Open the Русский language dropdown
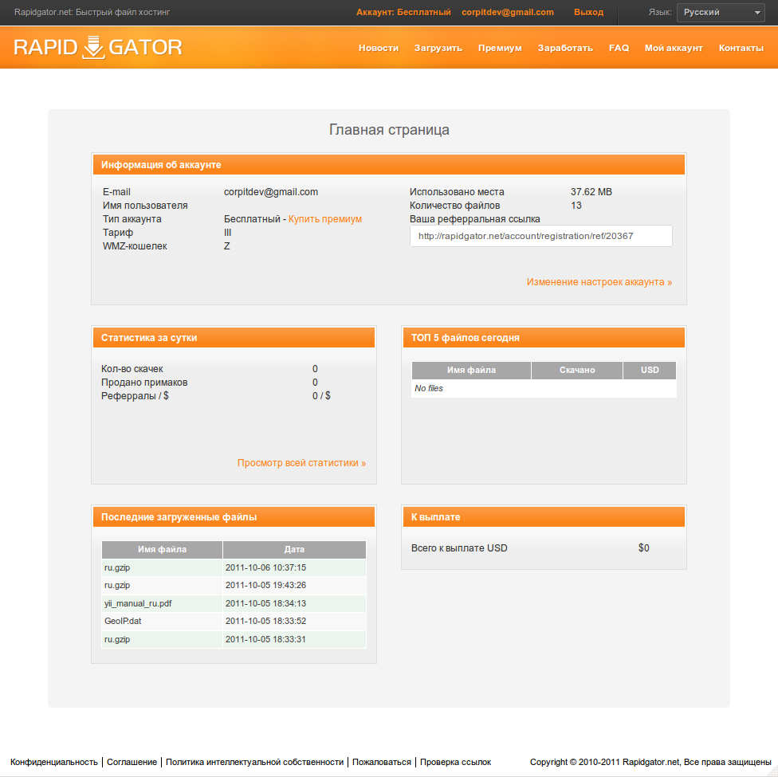This screenshot has width=778, height=777. (x=721, y=13)
